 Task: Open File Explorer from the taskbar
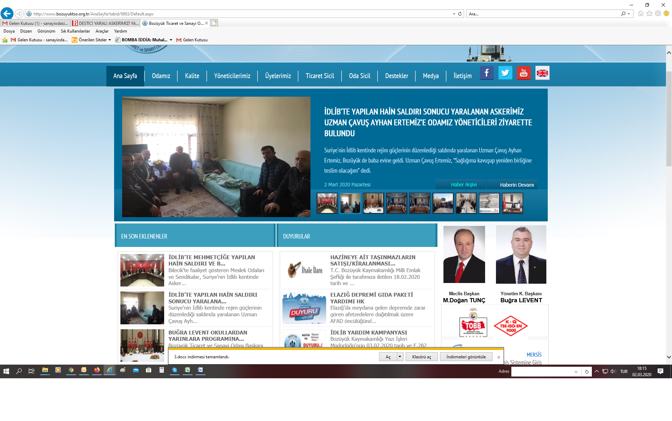click(x=45, y=370)
